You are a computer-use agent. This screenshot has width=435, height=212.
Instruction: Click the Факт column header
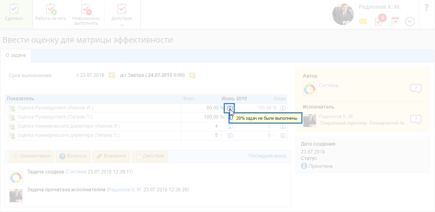(189, 99)
